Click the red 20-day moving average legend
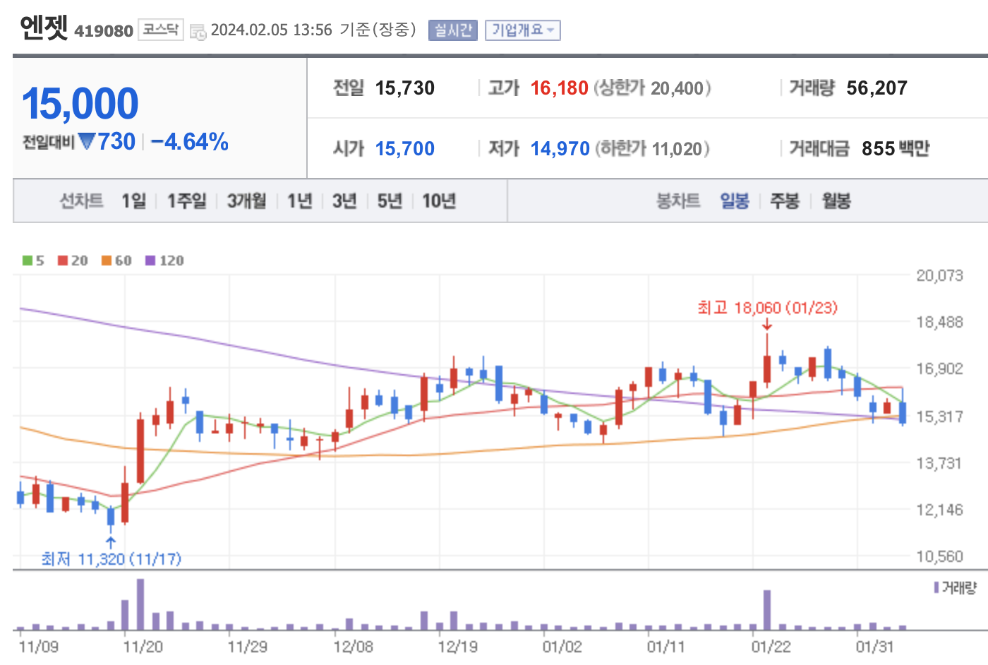 (73, 260)
